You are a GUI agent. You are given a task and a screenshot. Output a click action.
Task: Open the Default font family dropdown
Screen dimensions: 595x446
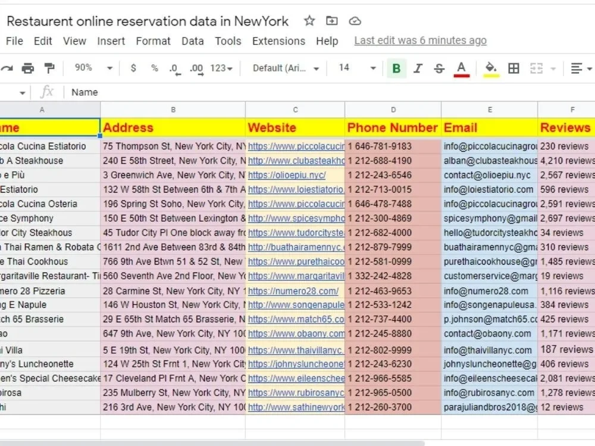[x=286, y=68]
